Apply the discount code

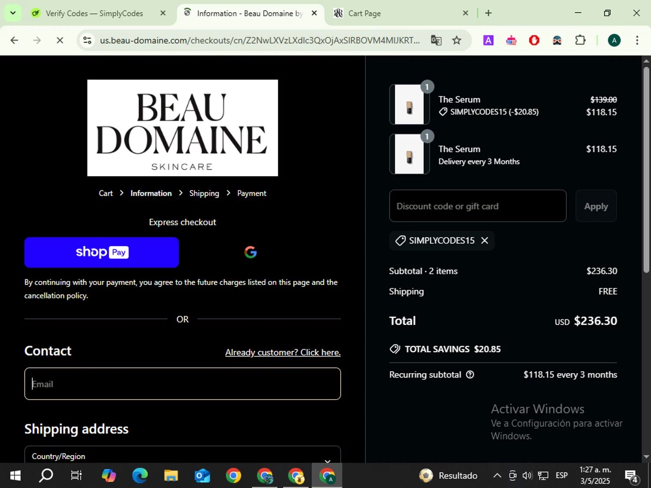pyautogui.click(x=596, y=206)
